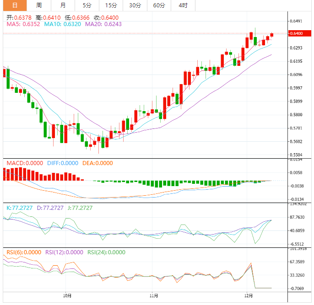The image size is (314, 305).
Task: Click the RSI(24):0.0000 label
Action: pos(106,252)
